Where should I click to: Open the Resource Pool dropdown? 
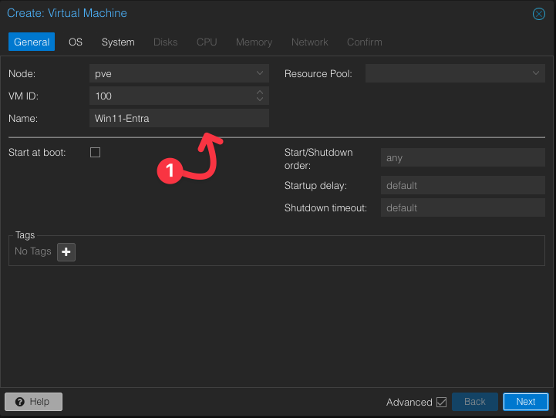point(536,73)
